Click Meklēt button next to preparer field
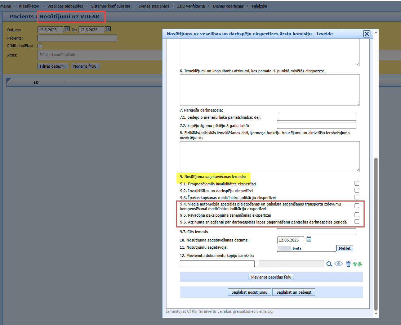Screen dimensions: 401x325 [x=345, y=248]
